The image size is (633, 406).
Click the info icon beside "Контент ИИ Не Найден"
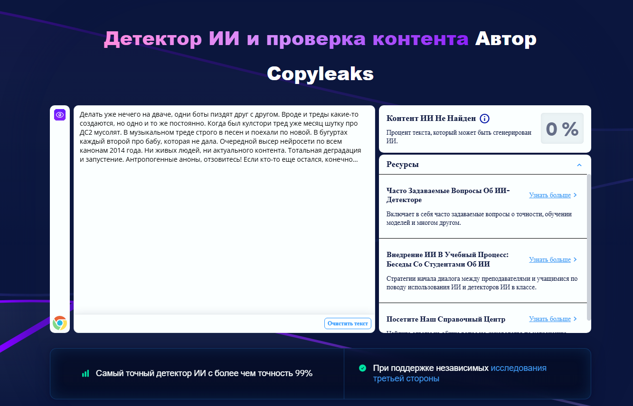pos(484,119)
